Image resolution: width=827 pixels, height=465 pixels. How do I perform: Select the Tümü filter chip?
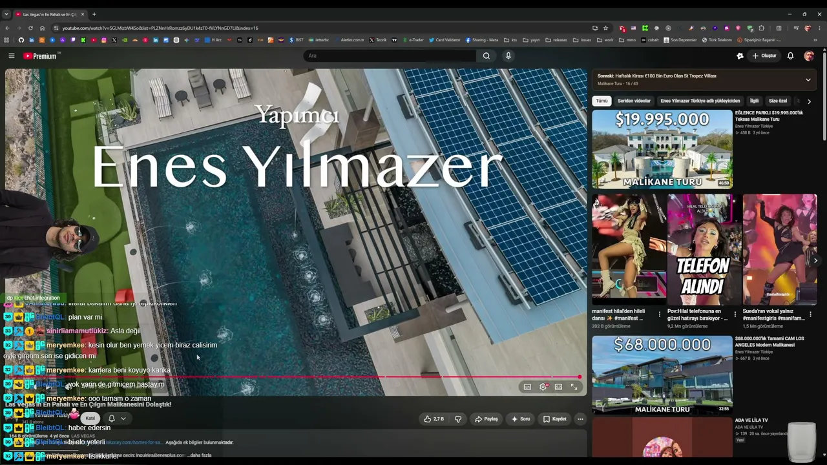pyautogui.click(x=602, y=101)
